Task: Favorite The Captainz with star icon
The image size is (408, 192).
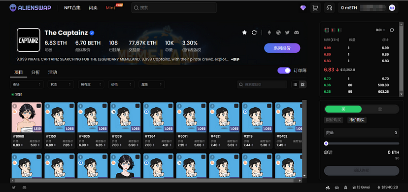Action: 244,33
